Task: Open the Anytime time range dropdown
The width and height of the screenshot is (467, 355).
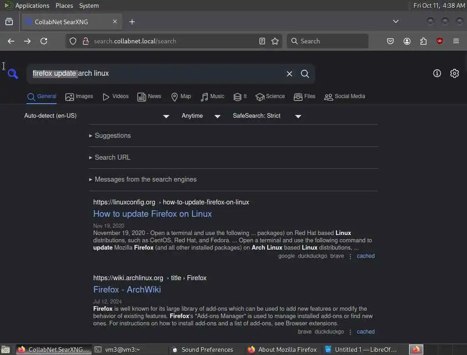Action: tap(201, 116)
